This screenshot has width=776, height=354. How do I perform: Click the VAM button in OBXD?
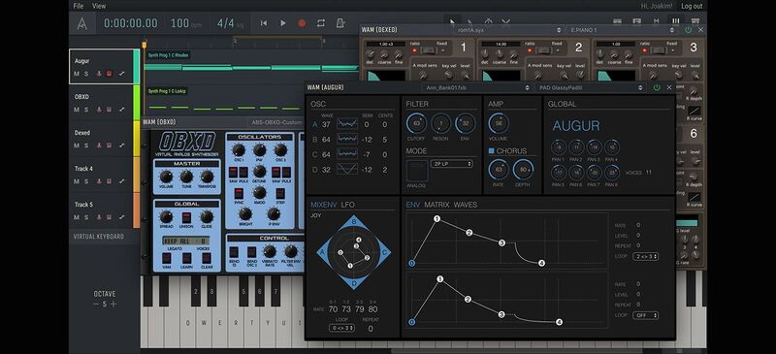click(x=166, y=259)
